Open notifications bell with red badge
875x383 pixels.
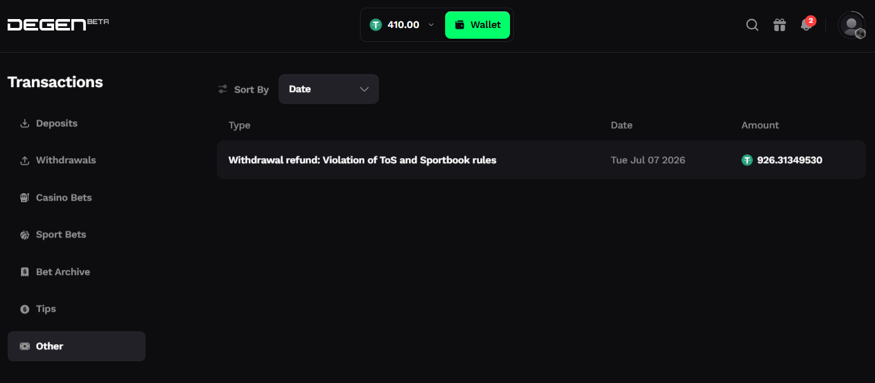(x=807, y=25)
